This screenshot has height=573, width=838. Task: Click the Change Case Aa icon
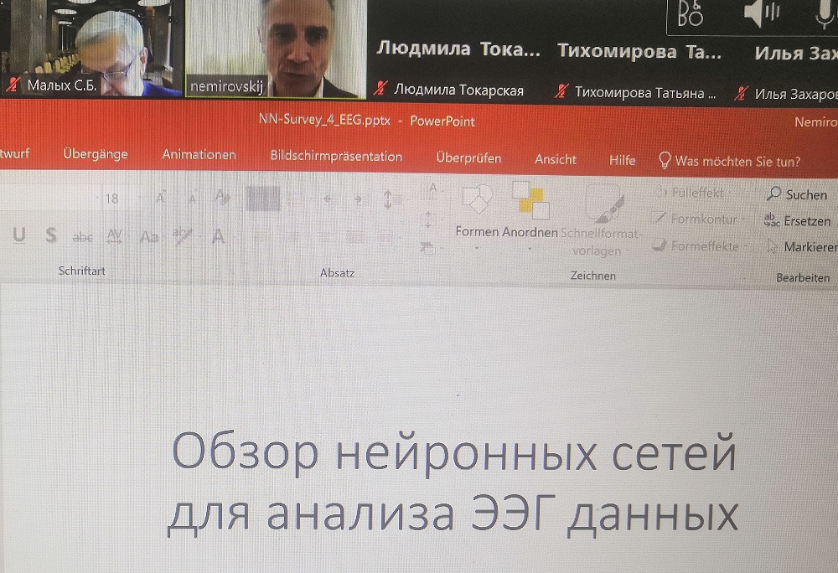[x=149, y=237]
